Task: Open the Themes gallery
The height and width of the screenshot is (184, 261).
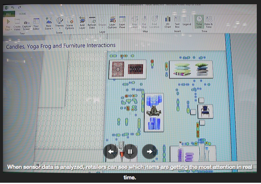Action: point(59,23)
